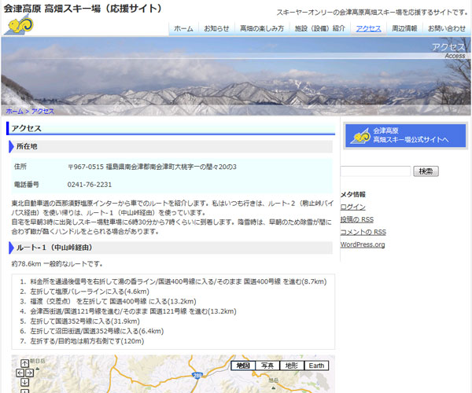Switch the map to 地図 view
Image resolution: width=472 pixels, height=393 pixels.
click(x=243, y=365)
